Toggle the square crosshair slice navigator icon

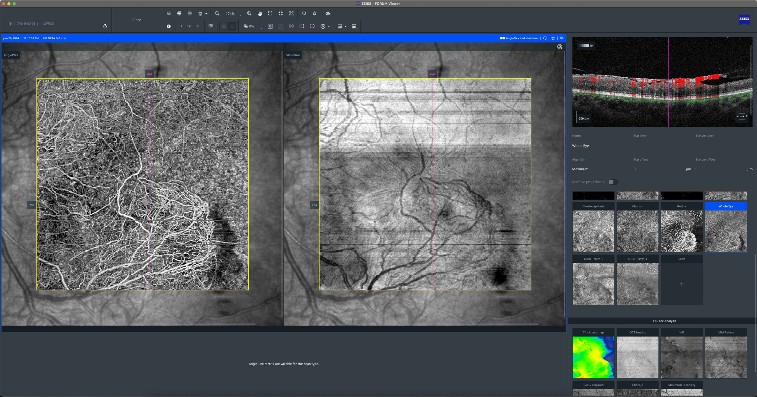[302, 26]
